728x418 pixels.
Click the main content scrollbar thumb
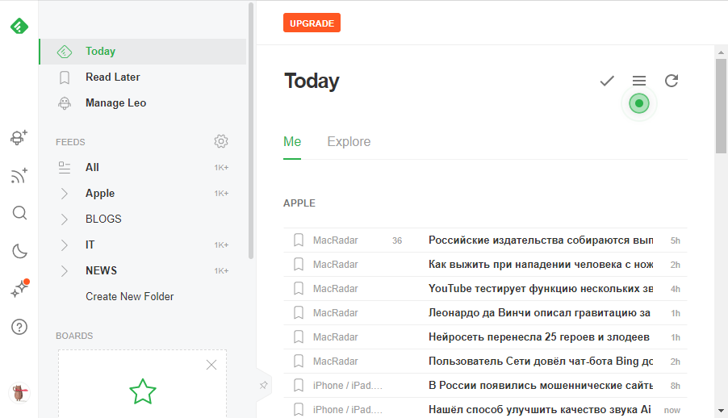(x=721, y=106)
